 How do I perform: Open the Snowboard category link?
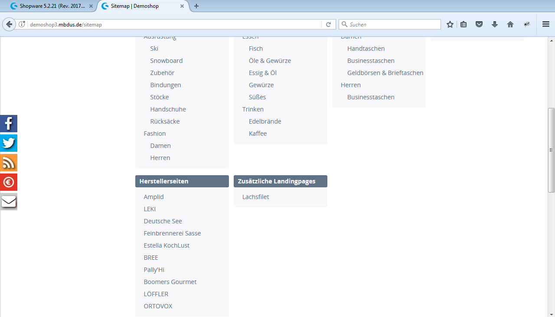click(166, 60)
